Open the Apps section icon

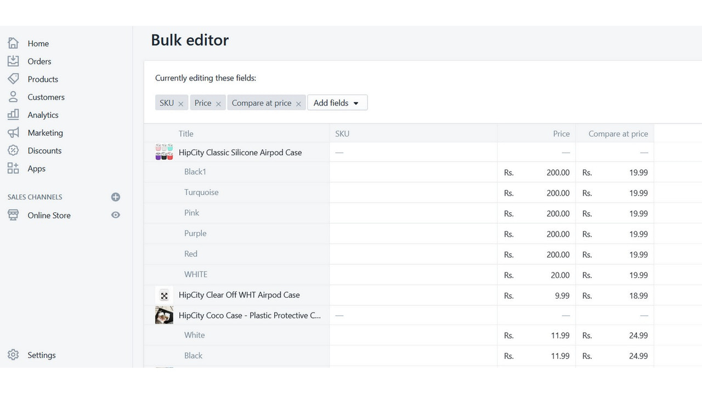coord(13,169)
